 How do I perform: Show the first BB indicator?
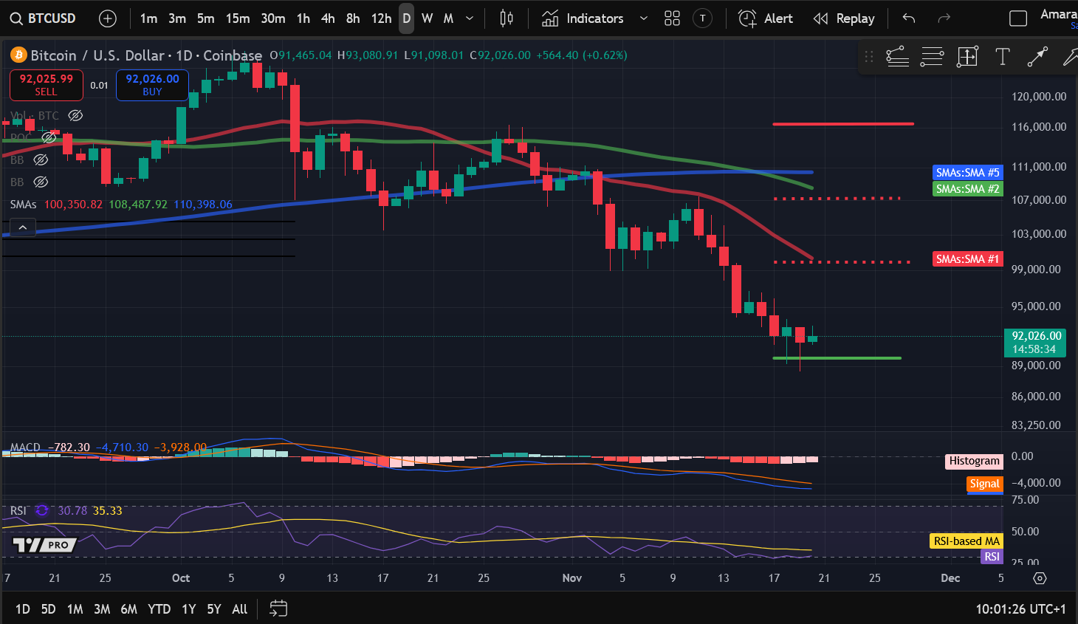pos(41,160)
